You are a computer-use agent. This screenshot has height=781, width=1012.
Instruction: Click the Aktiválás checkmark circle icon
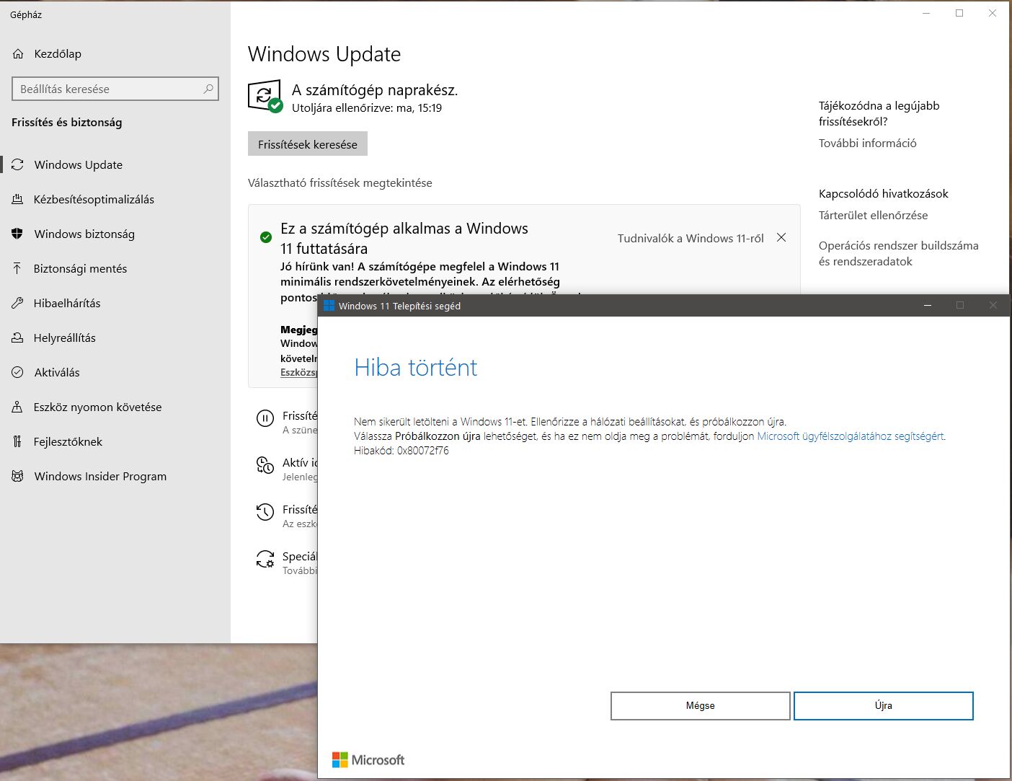point(18,372)
